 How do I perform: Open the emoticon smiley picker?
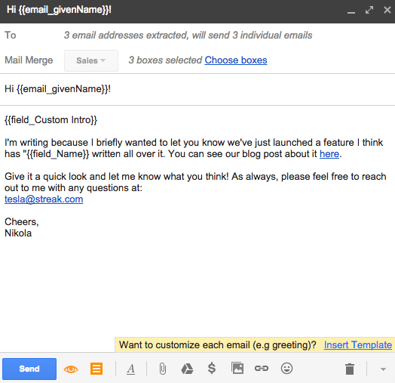click(x=286, y=369)
